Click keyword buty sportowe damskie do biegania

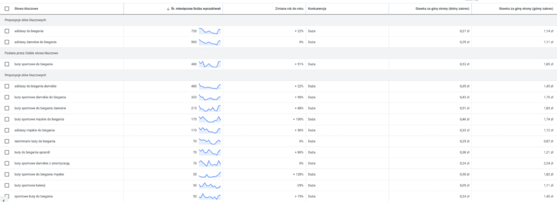click(x=40, y=97)
